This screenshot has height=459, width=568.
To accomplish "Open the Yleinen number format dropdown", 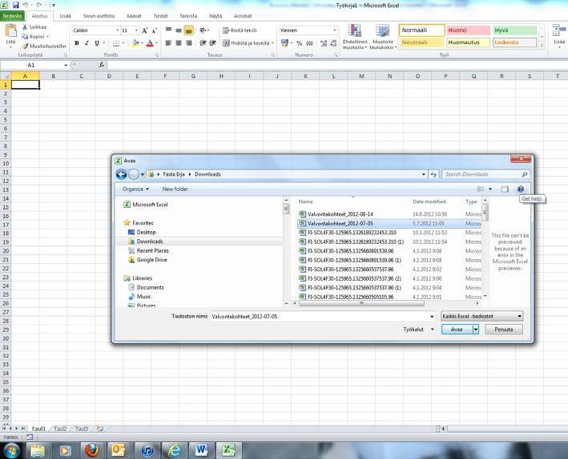I will pyautogui.click(x=334, y=30).
